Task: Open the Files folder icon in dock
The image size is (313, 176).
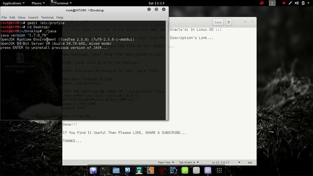Action: 116,170
